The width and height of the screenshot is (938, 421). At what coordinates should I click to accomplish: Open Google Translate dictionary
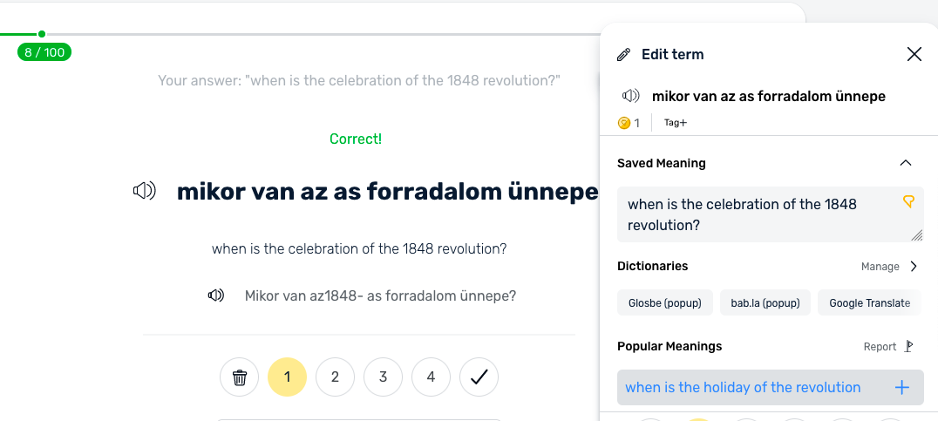[x=869, y=302]
